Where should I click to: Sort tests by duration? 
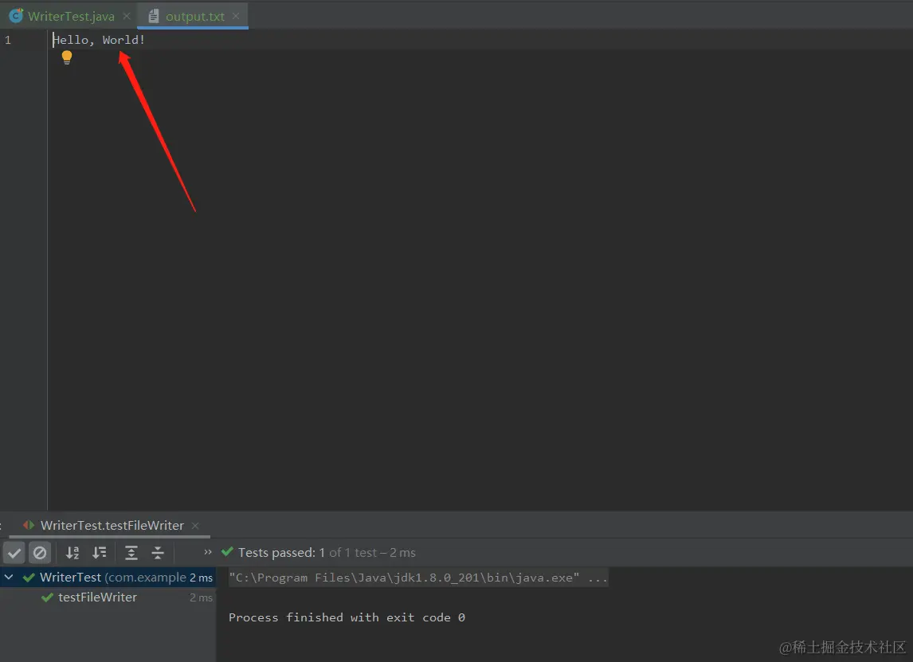click(x=100, y=553)
